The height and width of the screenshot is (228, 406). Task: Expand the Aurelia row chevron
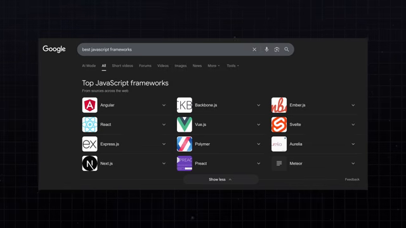[x=353, y=144]
